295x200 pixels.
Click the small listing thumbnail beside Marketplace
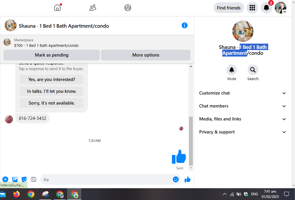7,42
